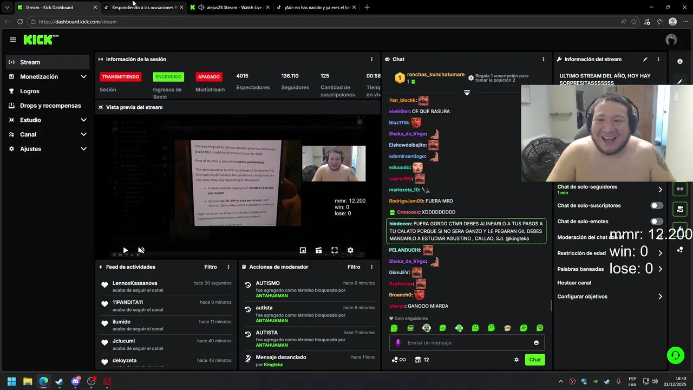Toggle theater mode on the stream preview

(x=318, y=250)
